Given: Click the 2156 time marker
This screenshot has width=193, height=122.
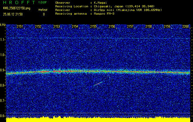Looking at the screenshot, I should click(x=112, y=27).
